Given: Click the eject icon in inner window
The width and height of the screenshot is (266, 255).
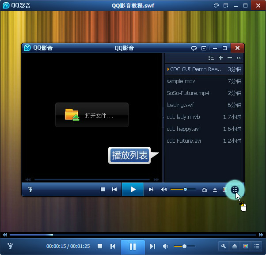Looking at the screenshot, I should tap(215, 190).
